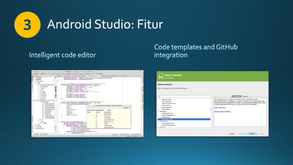Switch to the Description tab

(x=236, y=96)
